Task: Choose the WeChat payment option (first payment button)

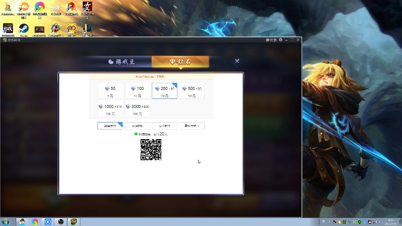Action: [x=110, y=126]
